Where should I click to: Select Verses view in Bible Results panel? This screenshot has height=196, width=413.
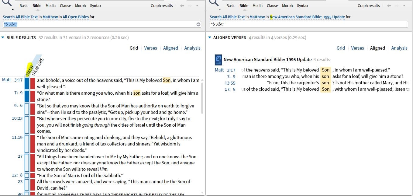[x=150, y=48]
